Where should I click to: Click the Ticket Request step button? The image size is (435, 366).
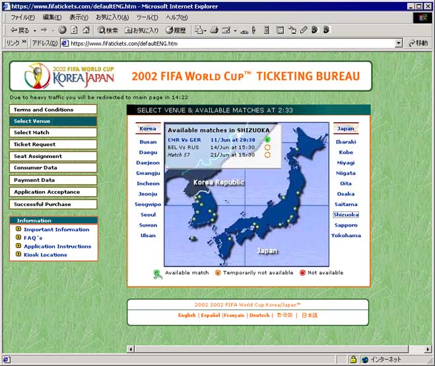tap(53, 145)
